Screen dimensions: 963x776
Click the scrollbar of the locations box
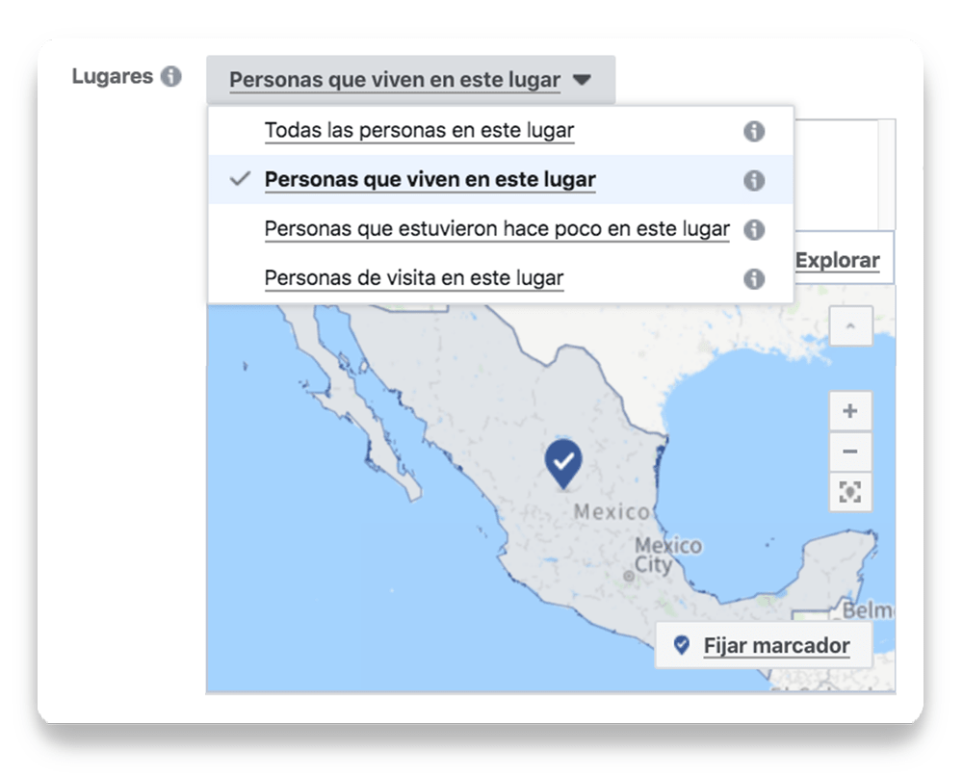point(886,175)
